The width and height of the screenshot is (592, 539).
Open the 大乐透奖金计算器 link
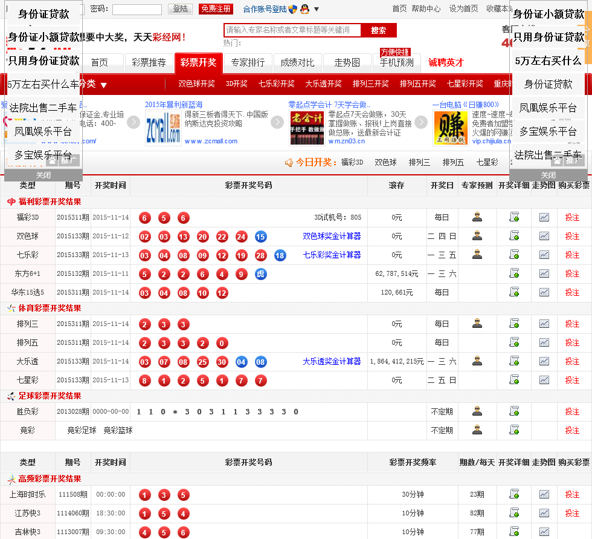(332, 361)
